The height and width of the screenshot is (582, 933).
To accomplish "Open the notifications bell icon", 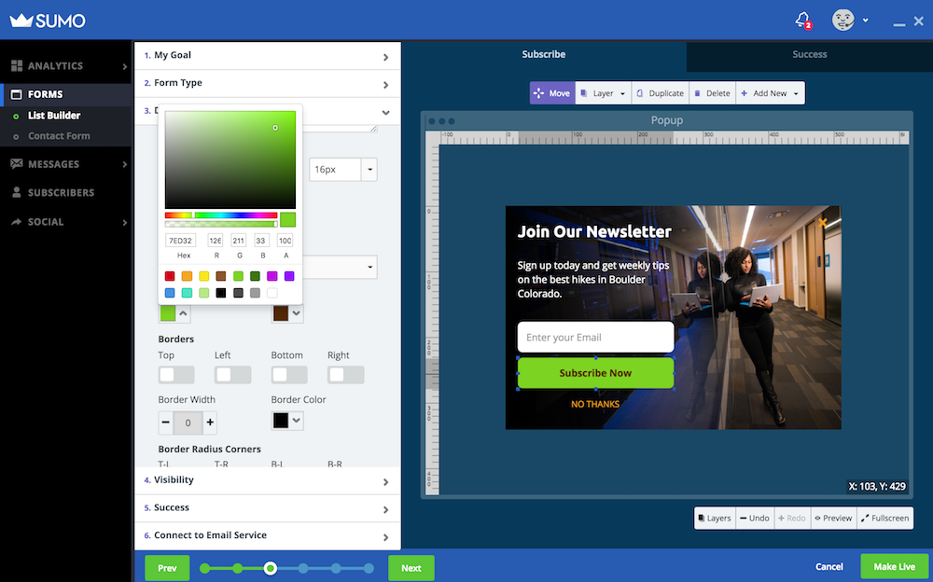I will 803,21.
